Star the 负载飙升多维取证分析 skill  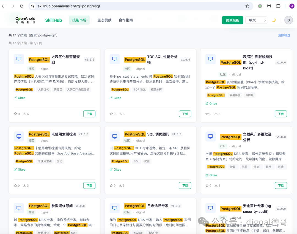click(207, 185)
